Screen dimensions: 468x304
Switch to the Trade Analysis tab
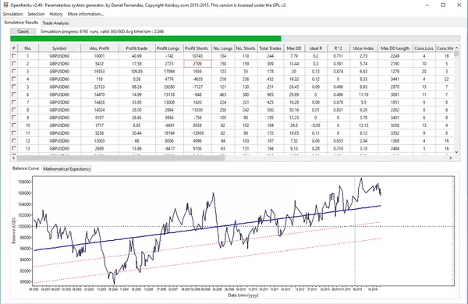click(55, 23)
